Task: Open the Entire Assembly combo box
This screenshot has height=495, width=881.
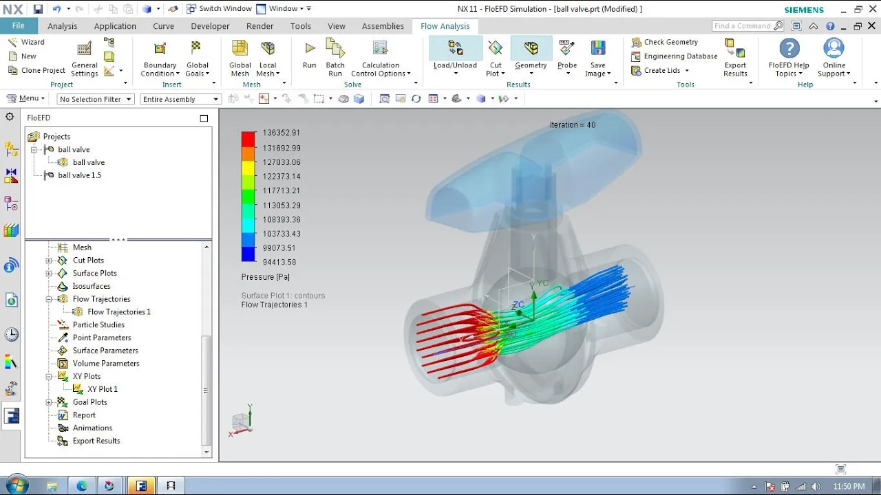Action: coord(180,99)
